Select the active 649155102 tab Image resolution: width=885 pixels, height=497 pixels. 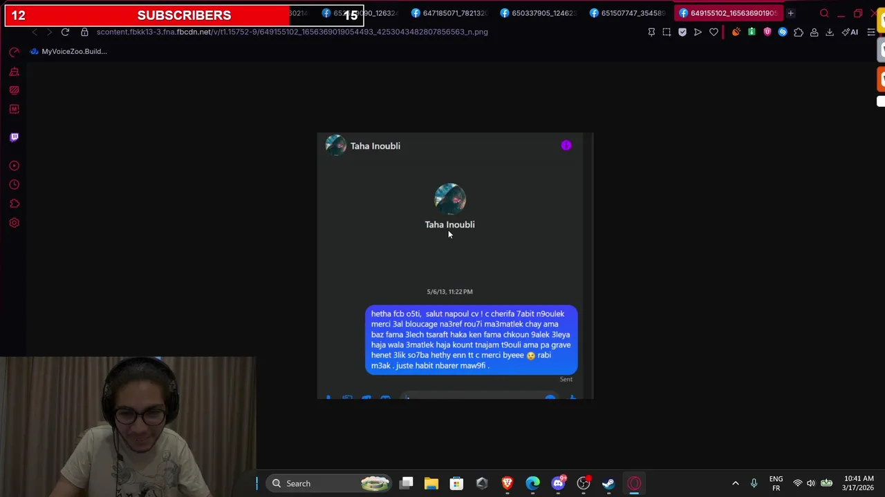click(x=728, y=13)
